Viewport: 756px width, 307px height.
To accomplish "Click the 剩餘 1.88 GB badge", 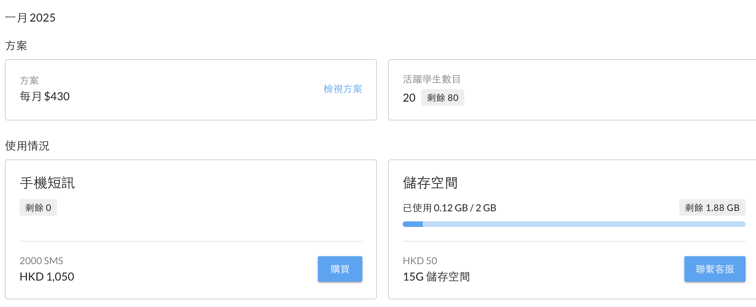I will [x=712, y=208].
